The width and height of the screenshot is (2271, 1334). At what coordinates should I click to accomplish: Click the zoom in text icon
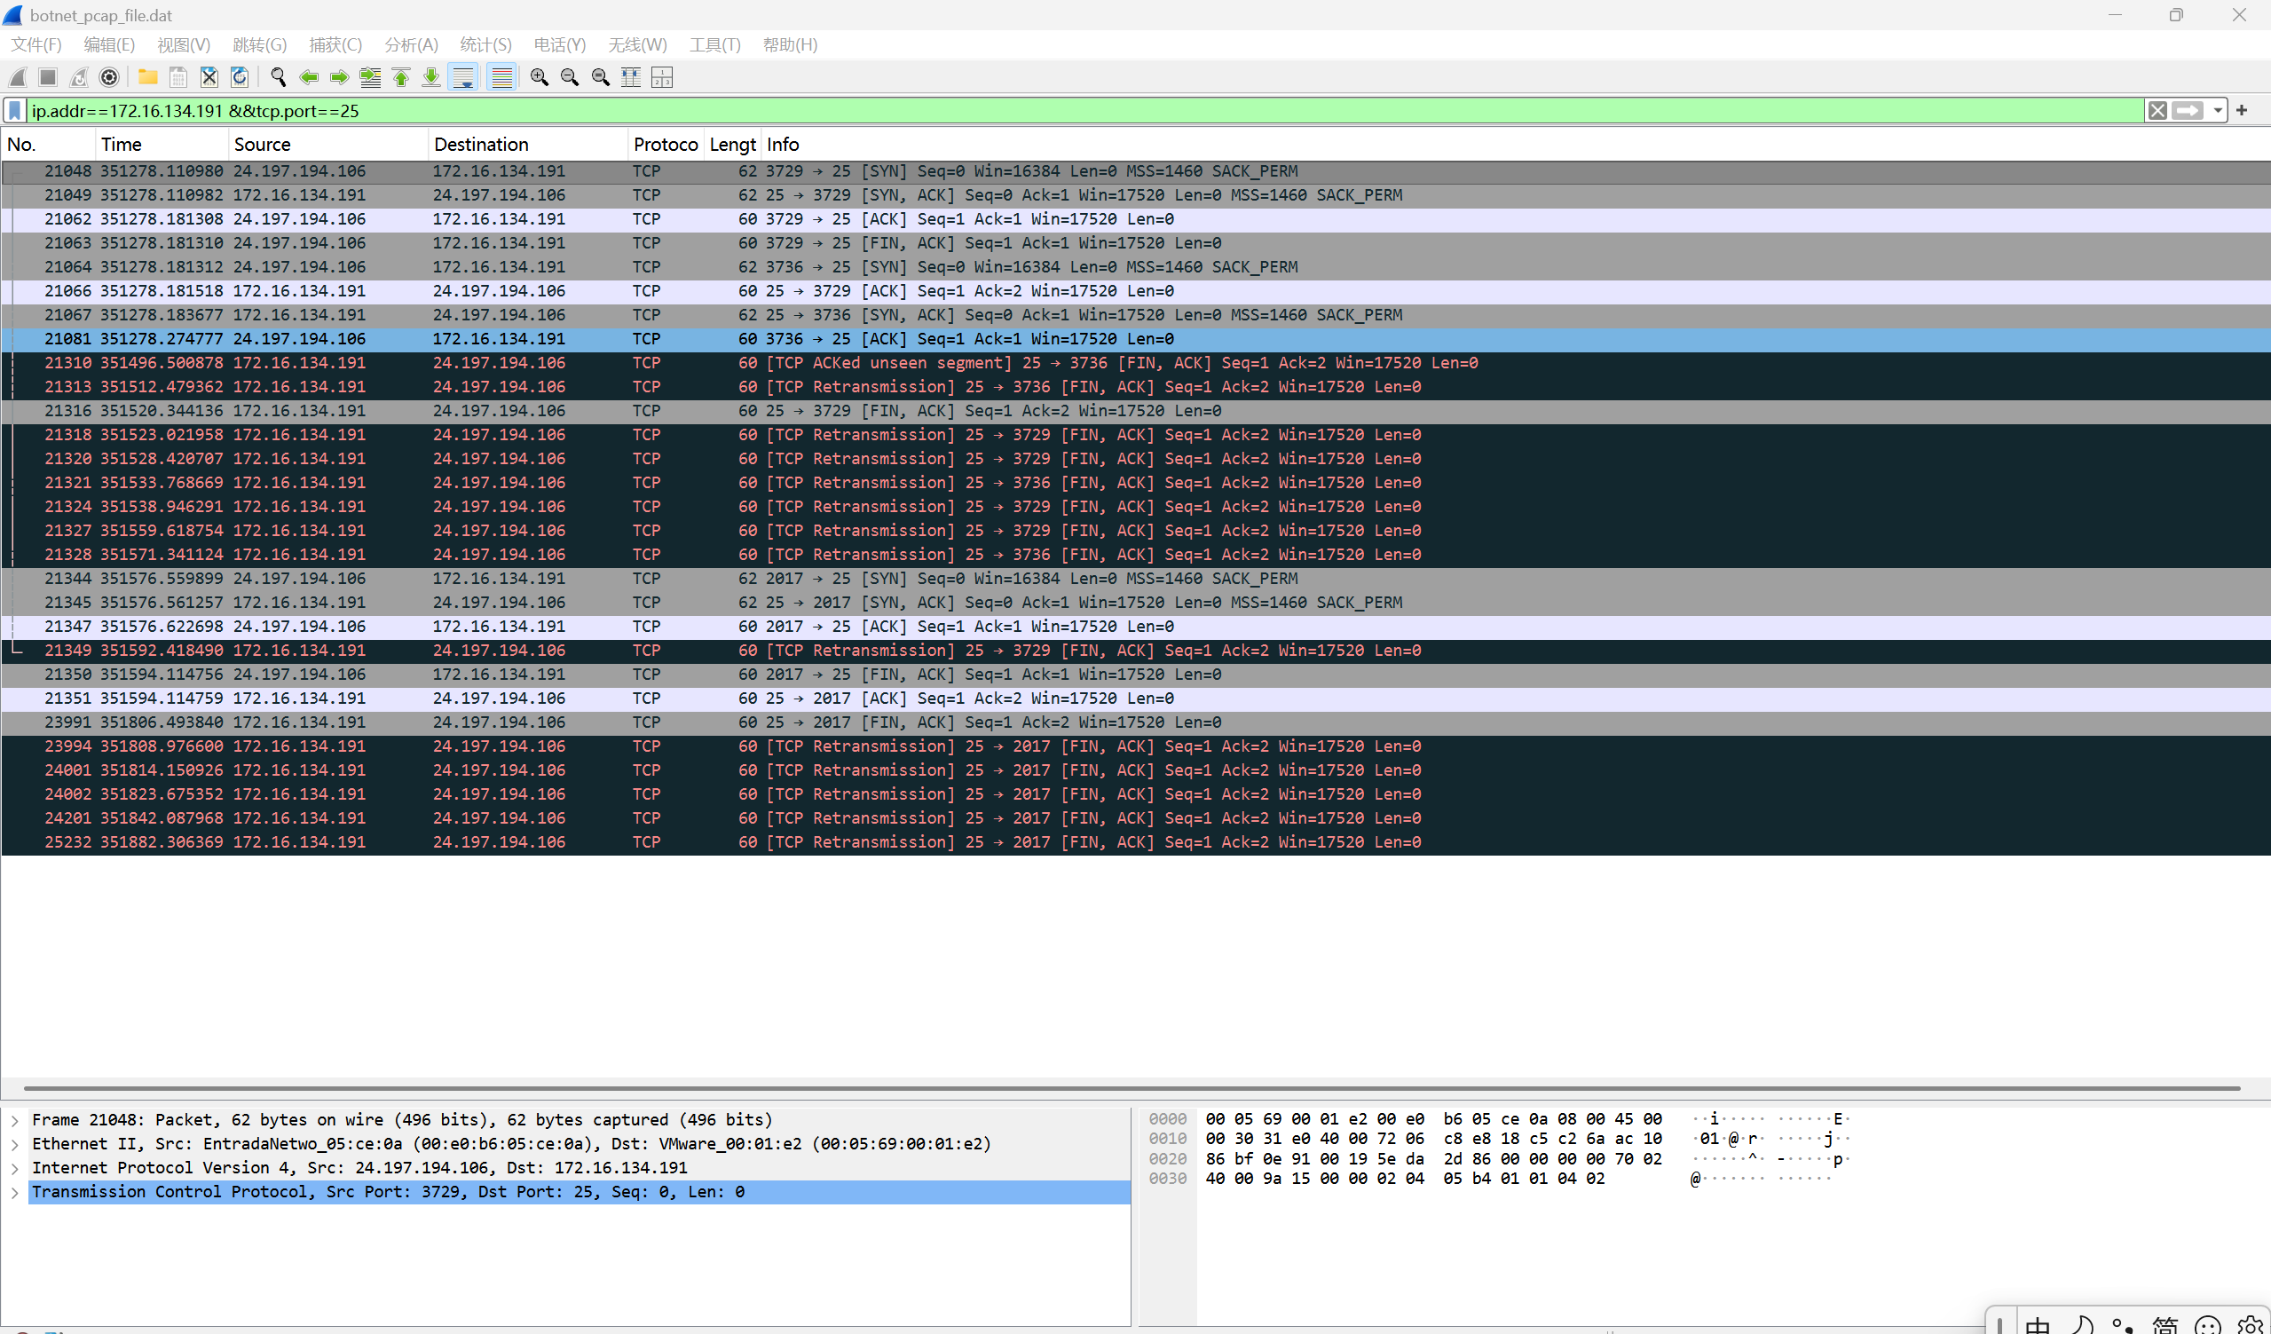click(539, 77)
